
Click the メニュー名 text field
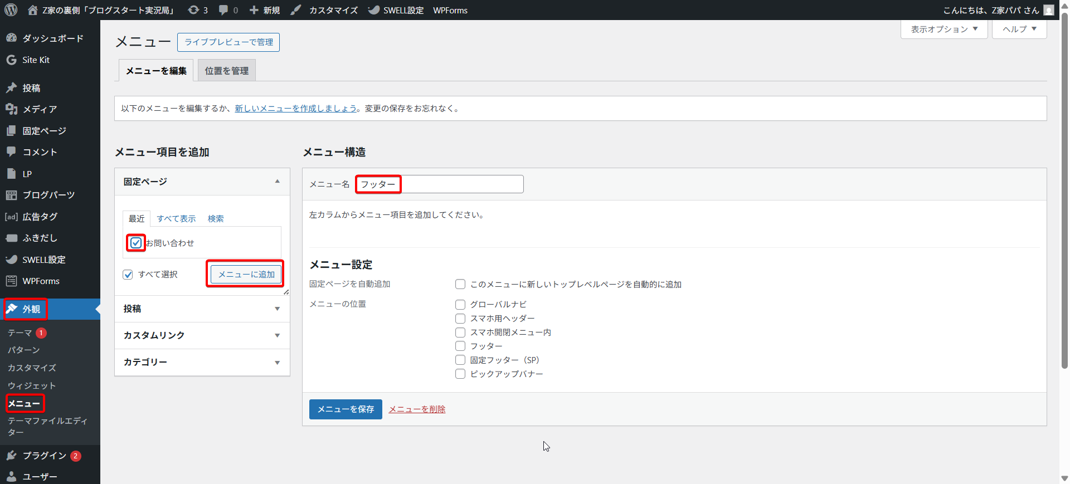pyautogui.click(x=461, y=184)
